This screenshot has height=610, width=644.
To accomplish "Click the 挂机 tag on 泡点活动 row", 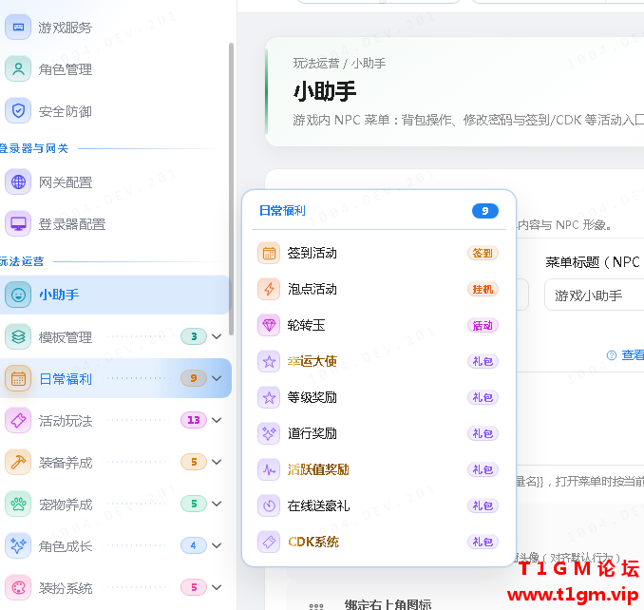I will click(x=483, y=289).
